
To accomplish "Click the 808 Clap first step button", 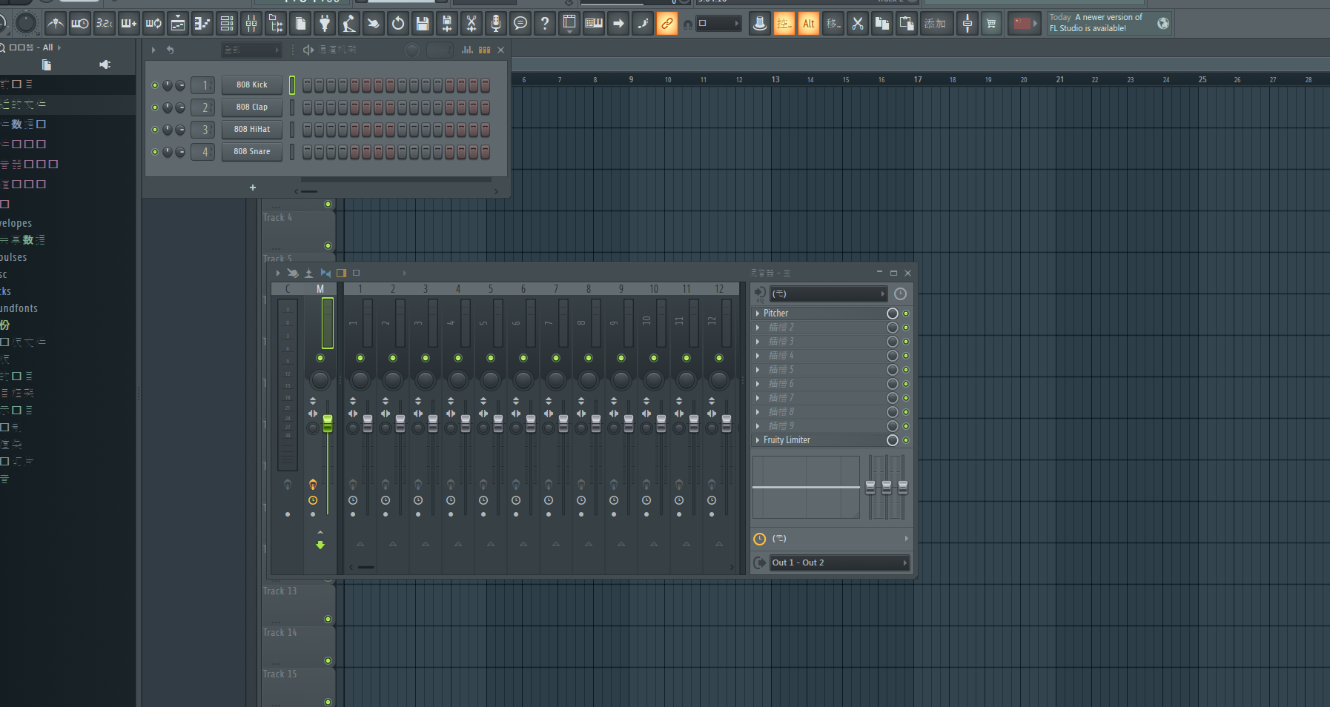I will point(307,107).
